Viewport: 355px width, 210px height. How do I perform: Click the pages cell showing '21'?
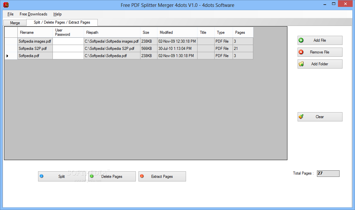243,49
